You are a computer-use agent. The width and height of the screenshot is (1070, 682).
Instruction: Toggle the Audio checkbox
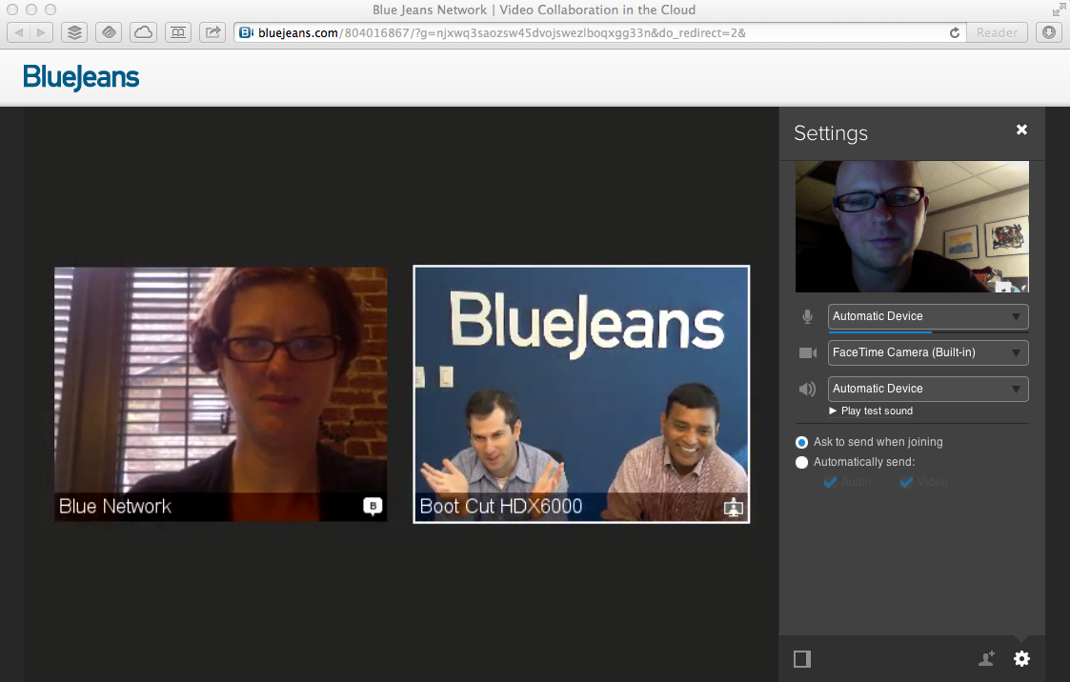point(831,482)
